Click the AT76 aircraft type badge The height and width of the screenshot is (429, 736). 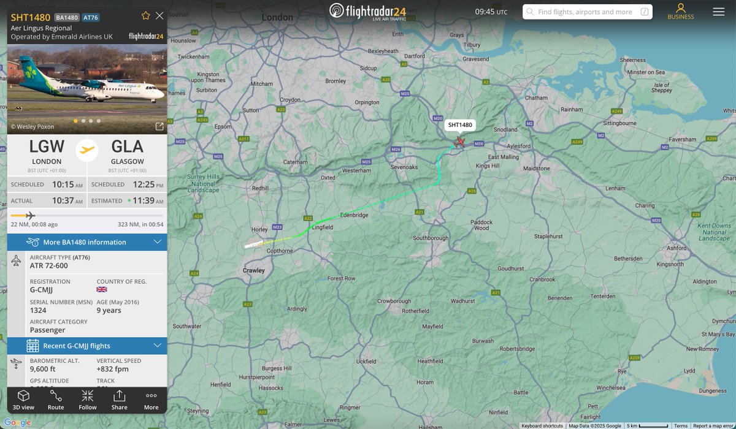pyautogui.click(x=91, y=17)
